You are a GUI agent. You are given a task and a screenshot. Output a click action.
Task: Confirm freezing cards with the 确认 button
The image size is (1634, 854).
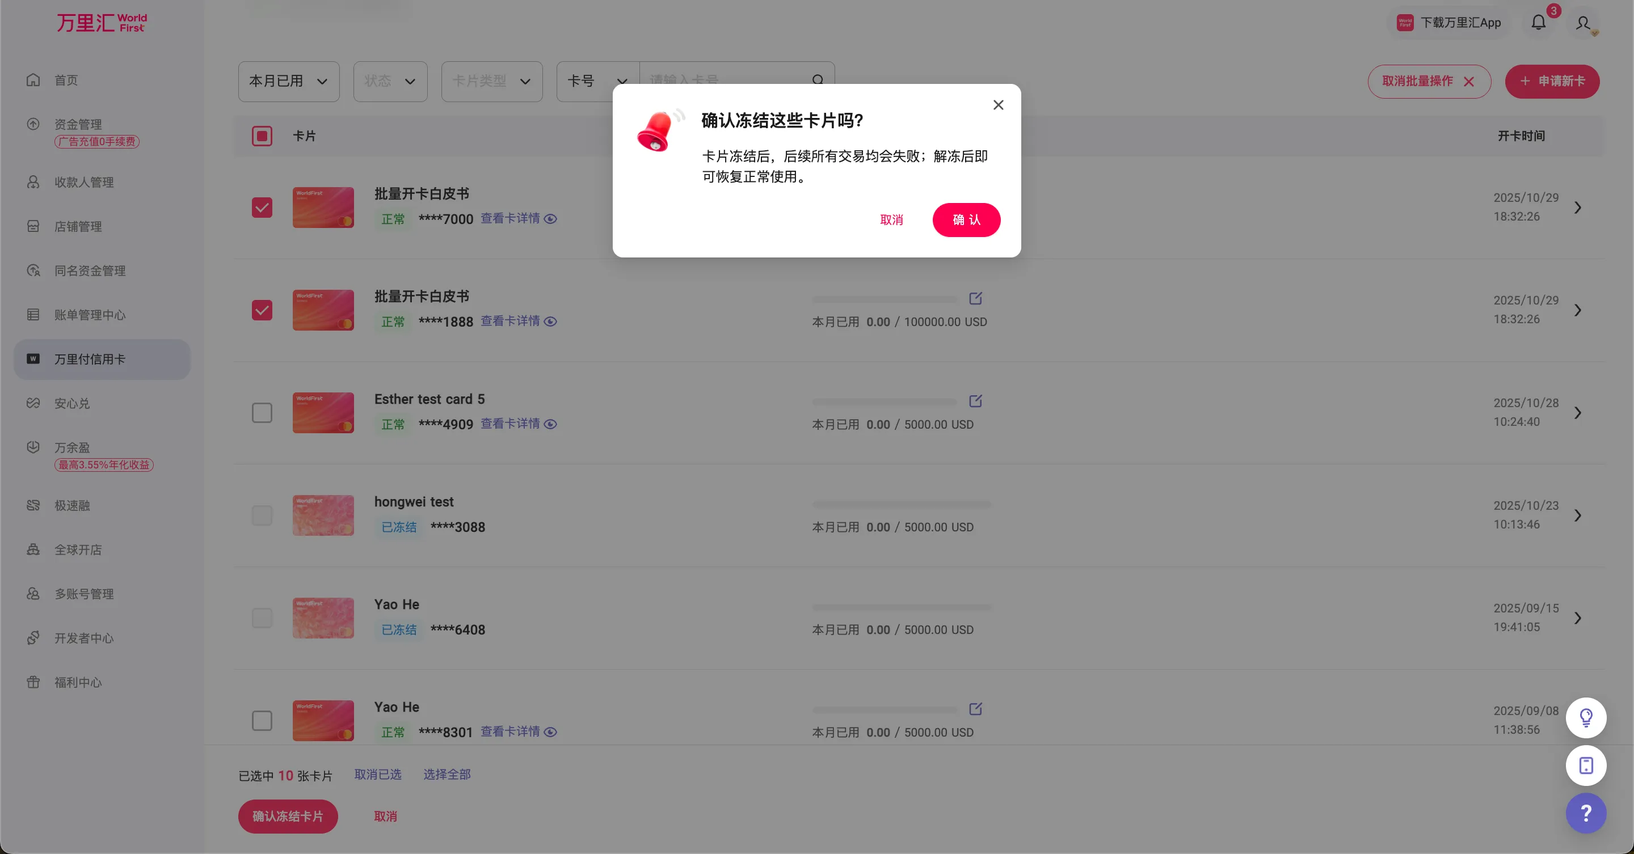coord(966,219)
